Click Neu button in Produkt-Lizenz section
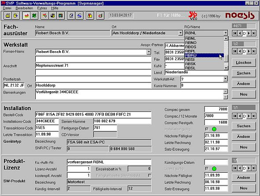Viewport: 260px width, 196px height. click(244, 188)
